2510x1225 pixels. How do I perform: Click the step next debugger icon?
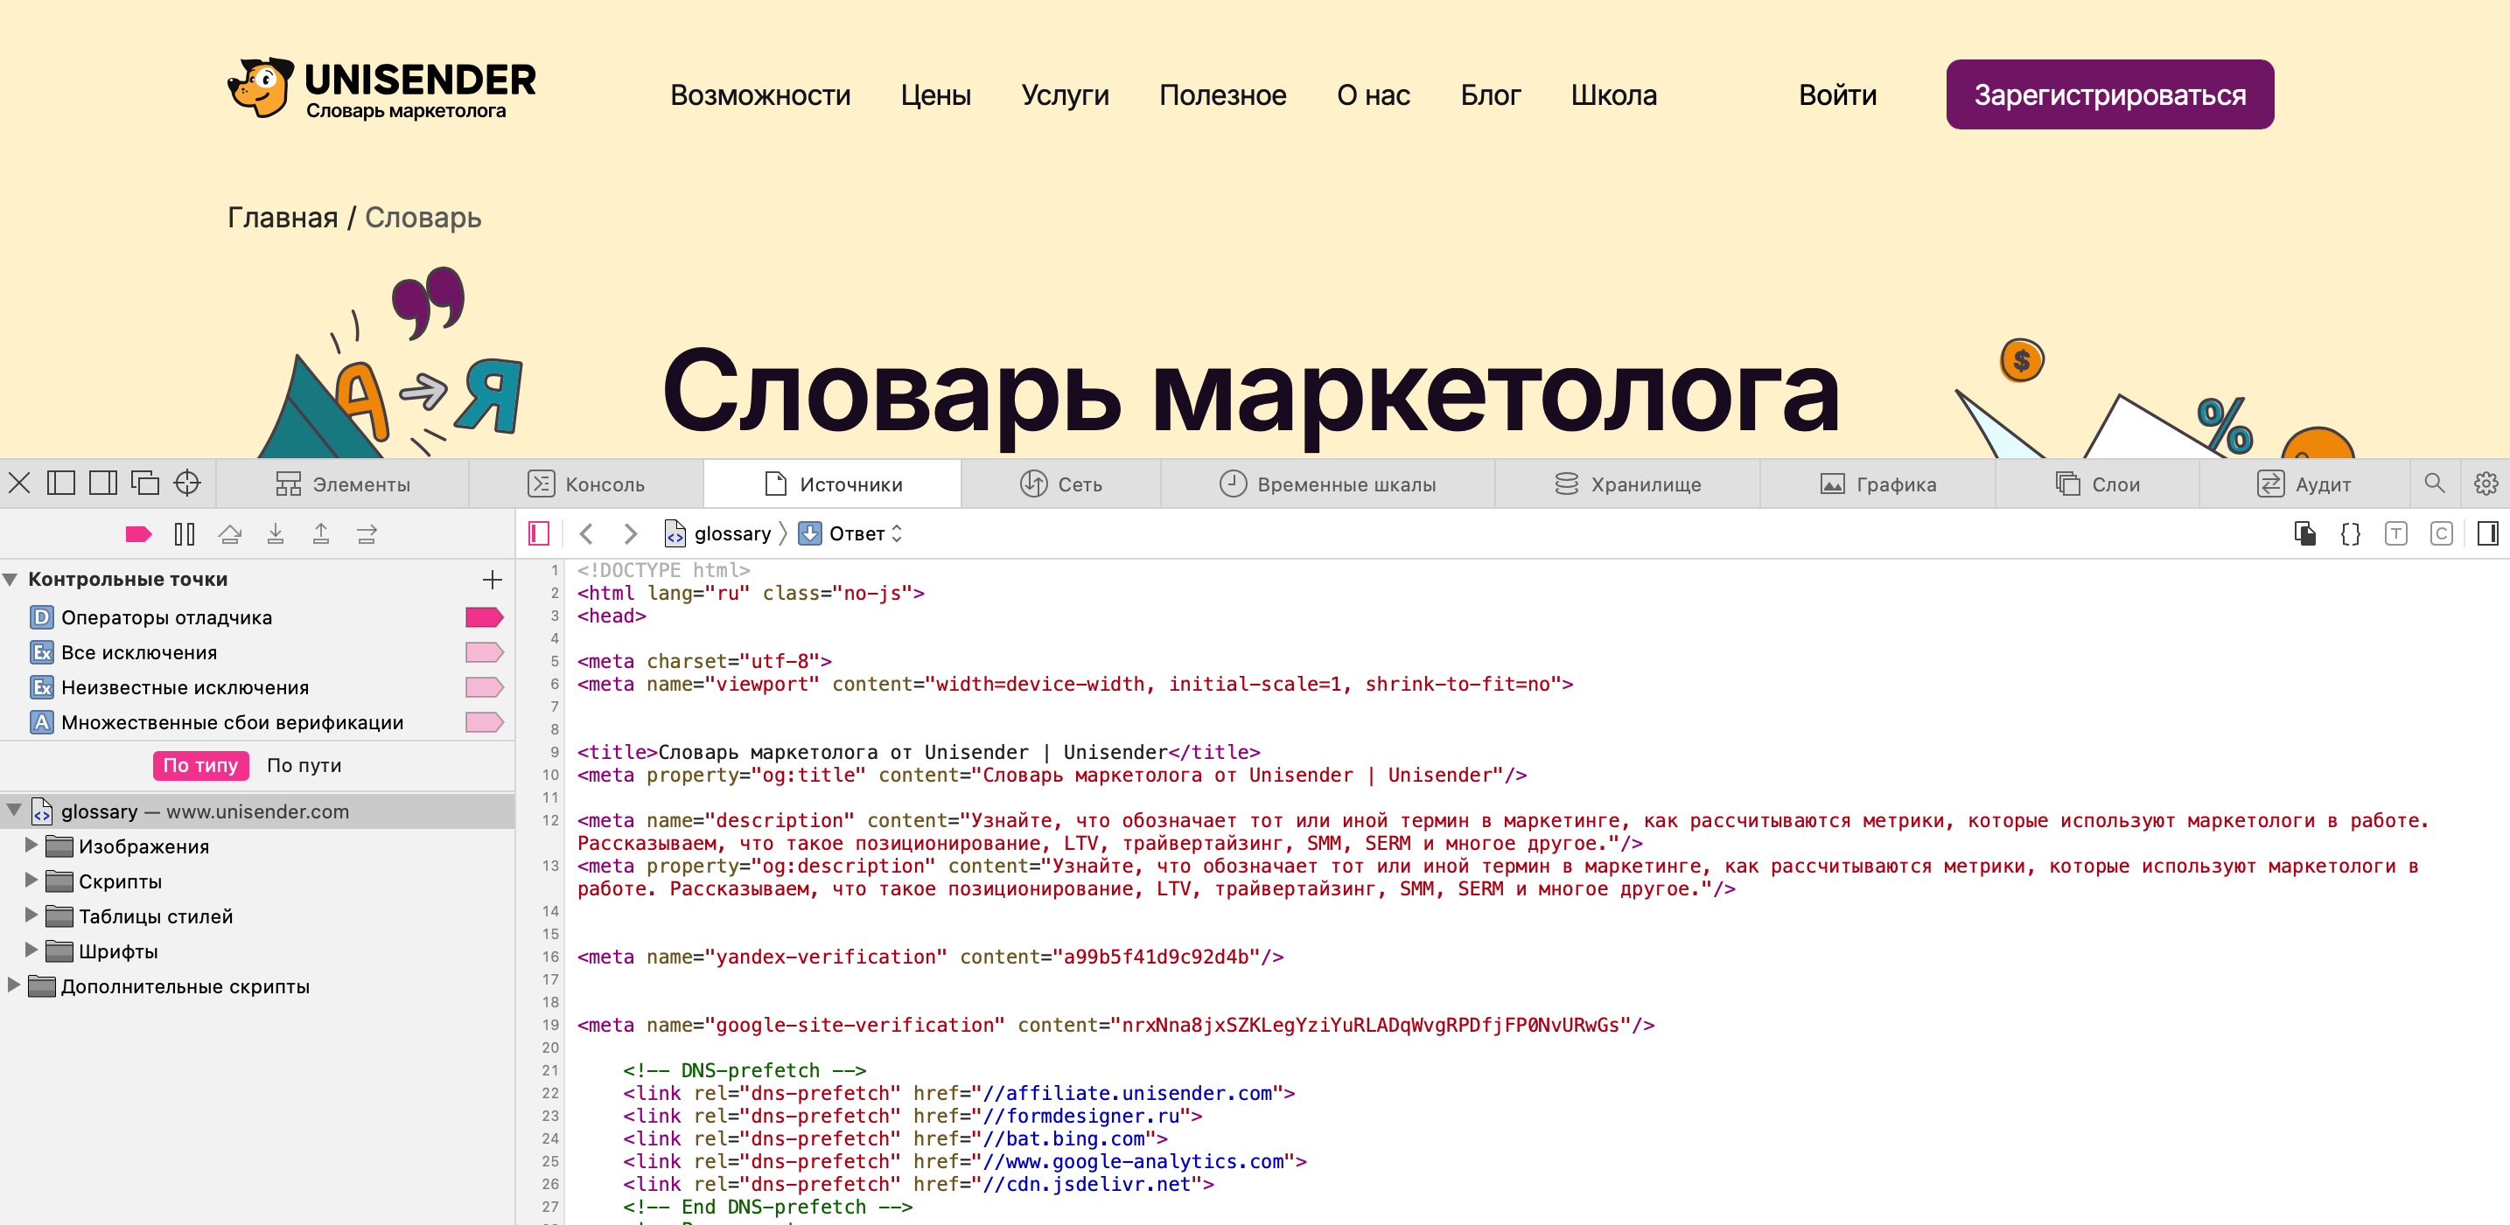coord(367,533)
